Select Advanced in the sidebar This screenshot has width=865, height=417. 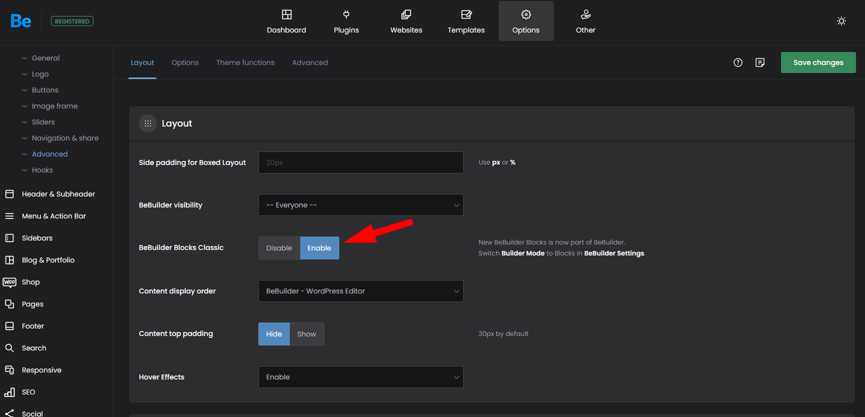click(49, 154)
